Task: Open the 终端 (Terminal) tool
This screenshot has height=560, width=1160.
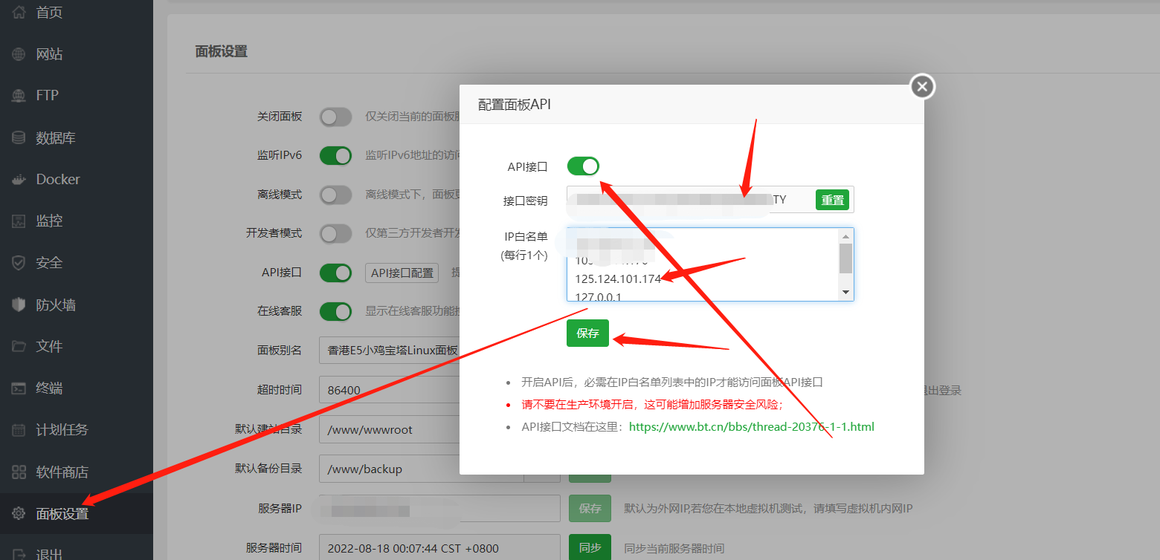Action: (x=49, y=388)
